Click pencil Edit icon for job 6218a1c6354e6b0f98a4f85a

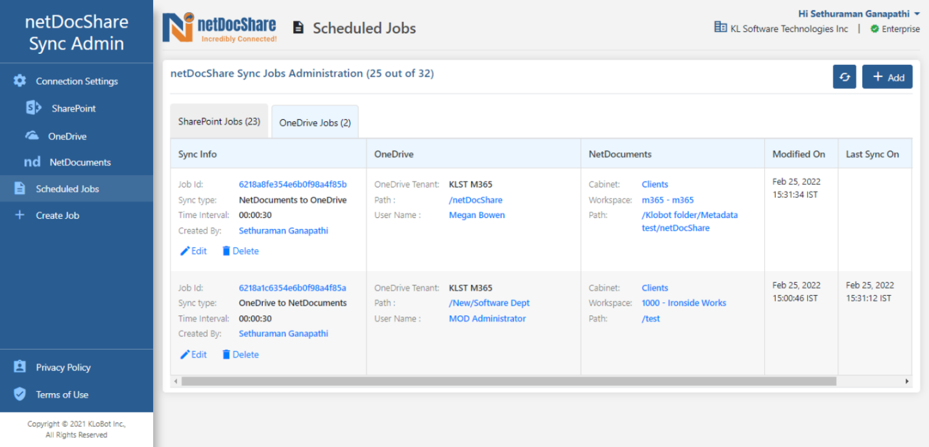(185, 354)
